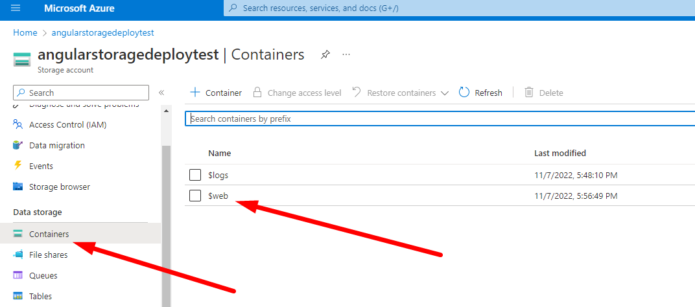The width and height of the screenshot is (695, 307).
Task: Expand the Restore containers dropdown
Action: click(x=444, y=93)
